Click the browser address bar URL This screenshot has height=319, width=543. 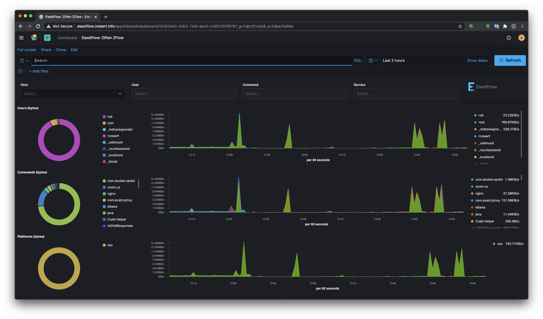click(185, 26)
